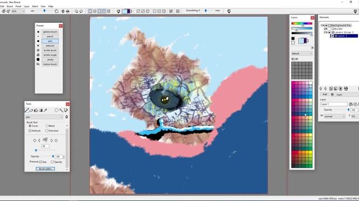Open the normal blend mode dropdown
The image size is (359, 201).
click(x=334, y=116)
